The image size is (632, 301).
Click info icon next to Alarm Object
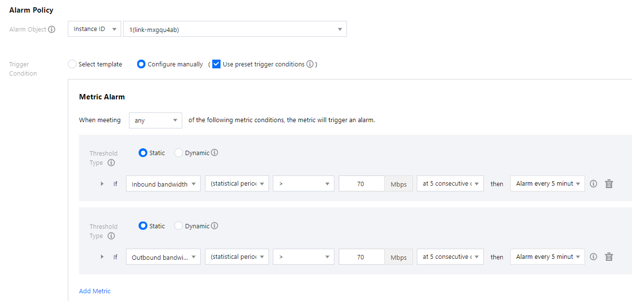pyautogui.click(x=52, y=30)
